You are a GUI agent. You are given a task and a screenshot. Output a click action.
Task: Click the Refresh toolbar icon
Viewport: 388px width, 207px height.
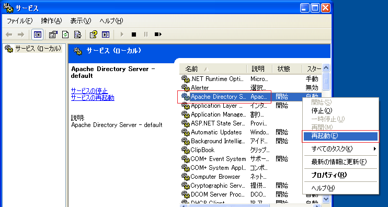tap(65, 34)
